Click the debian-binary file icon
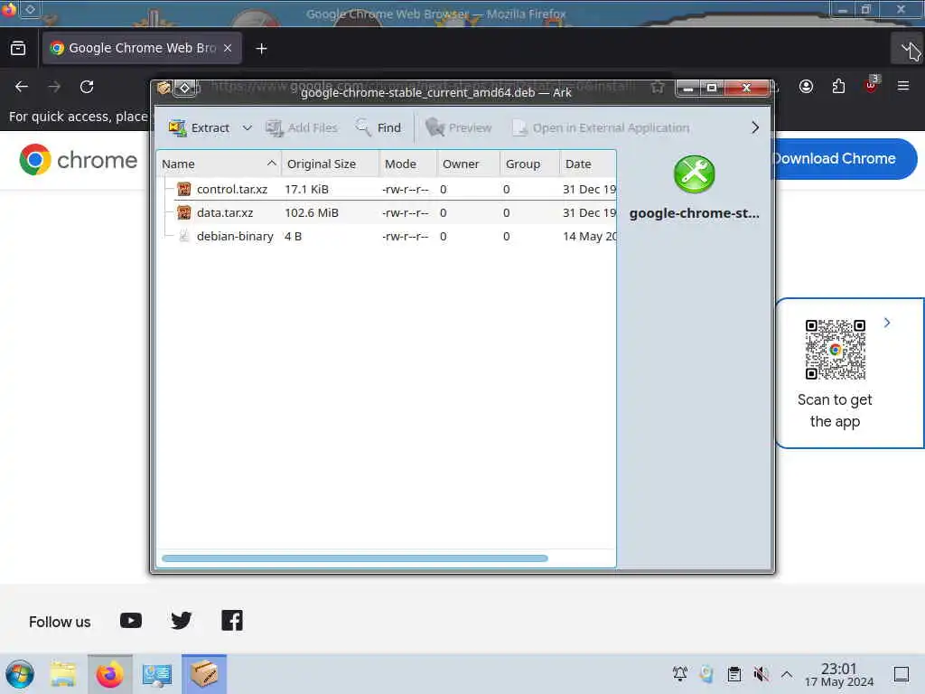This screenshot has height=694, width=925. [x=184, y=236]
